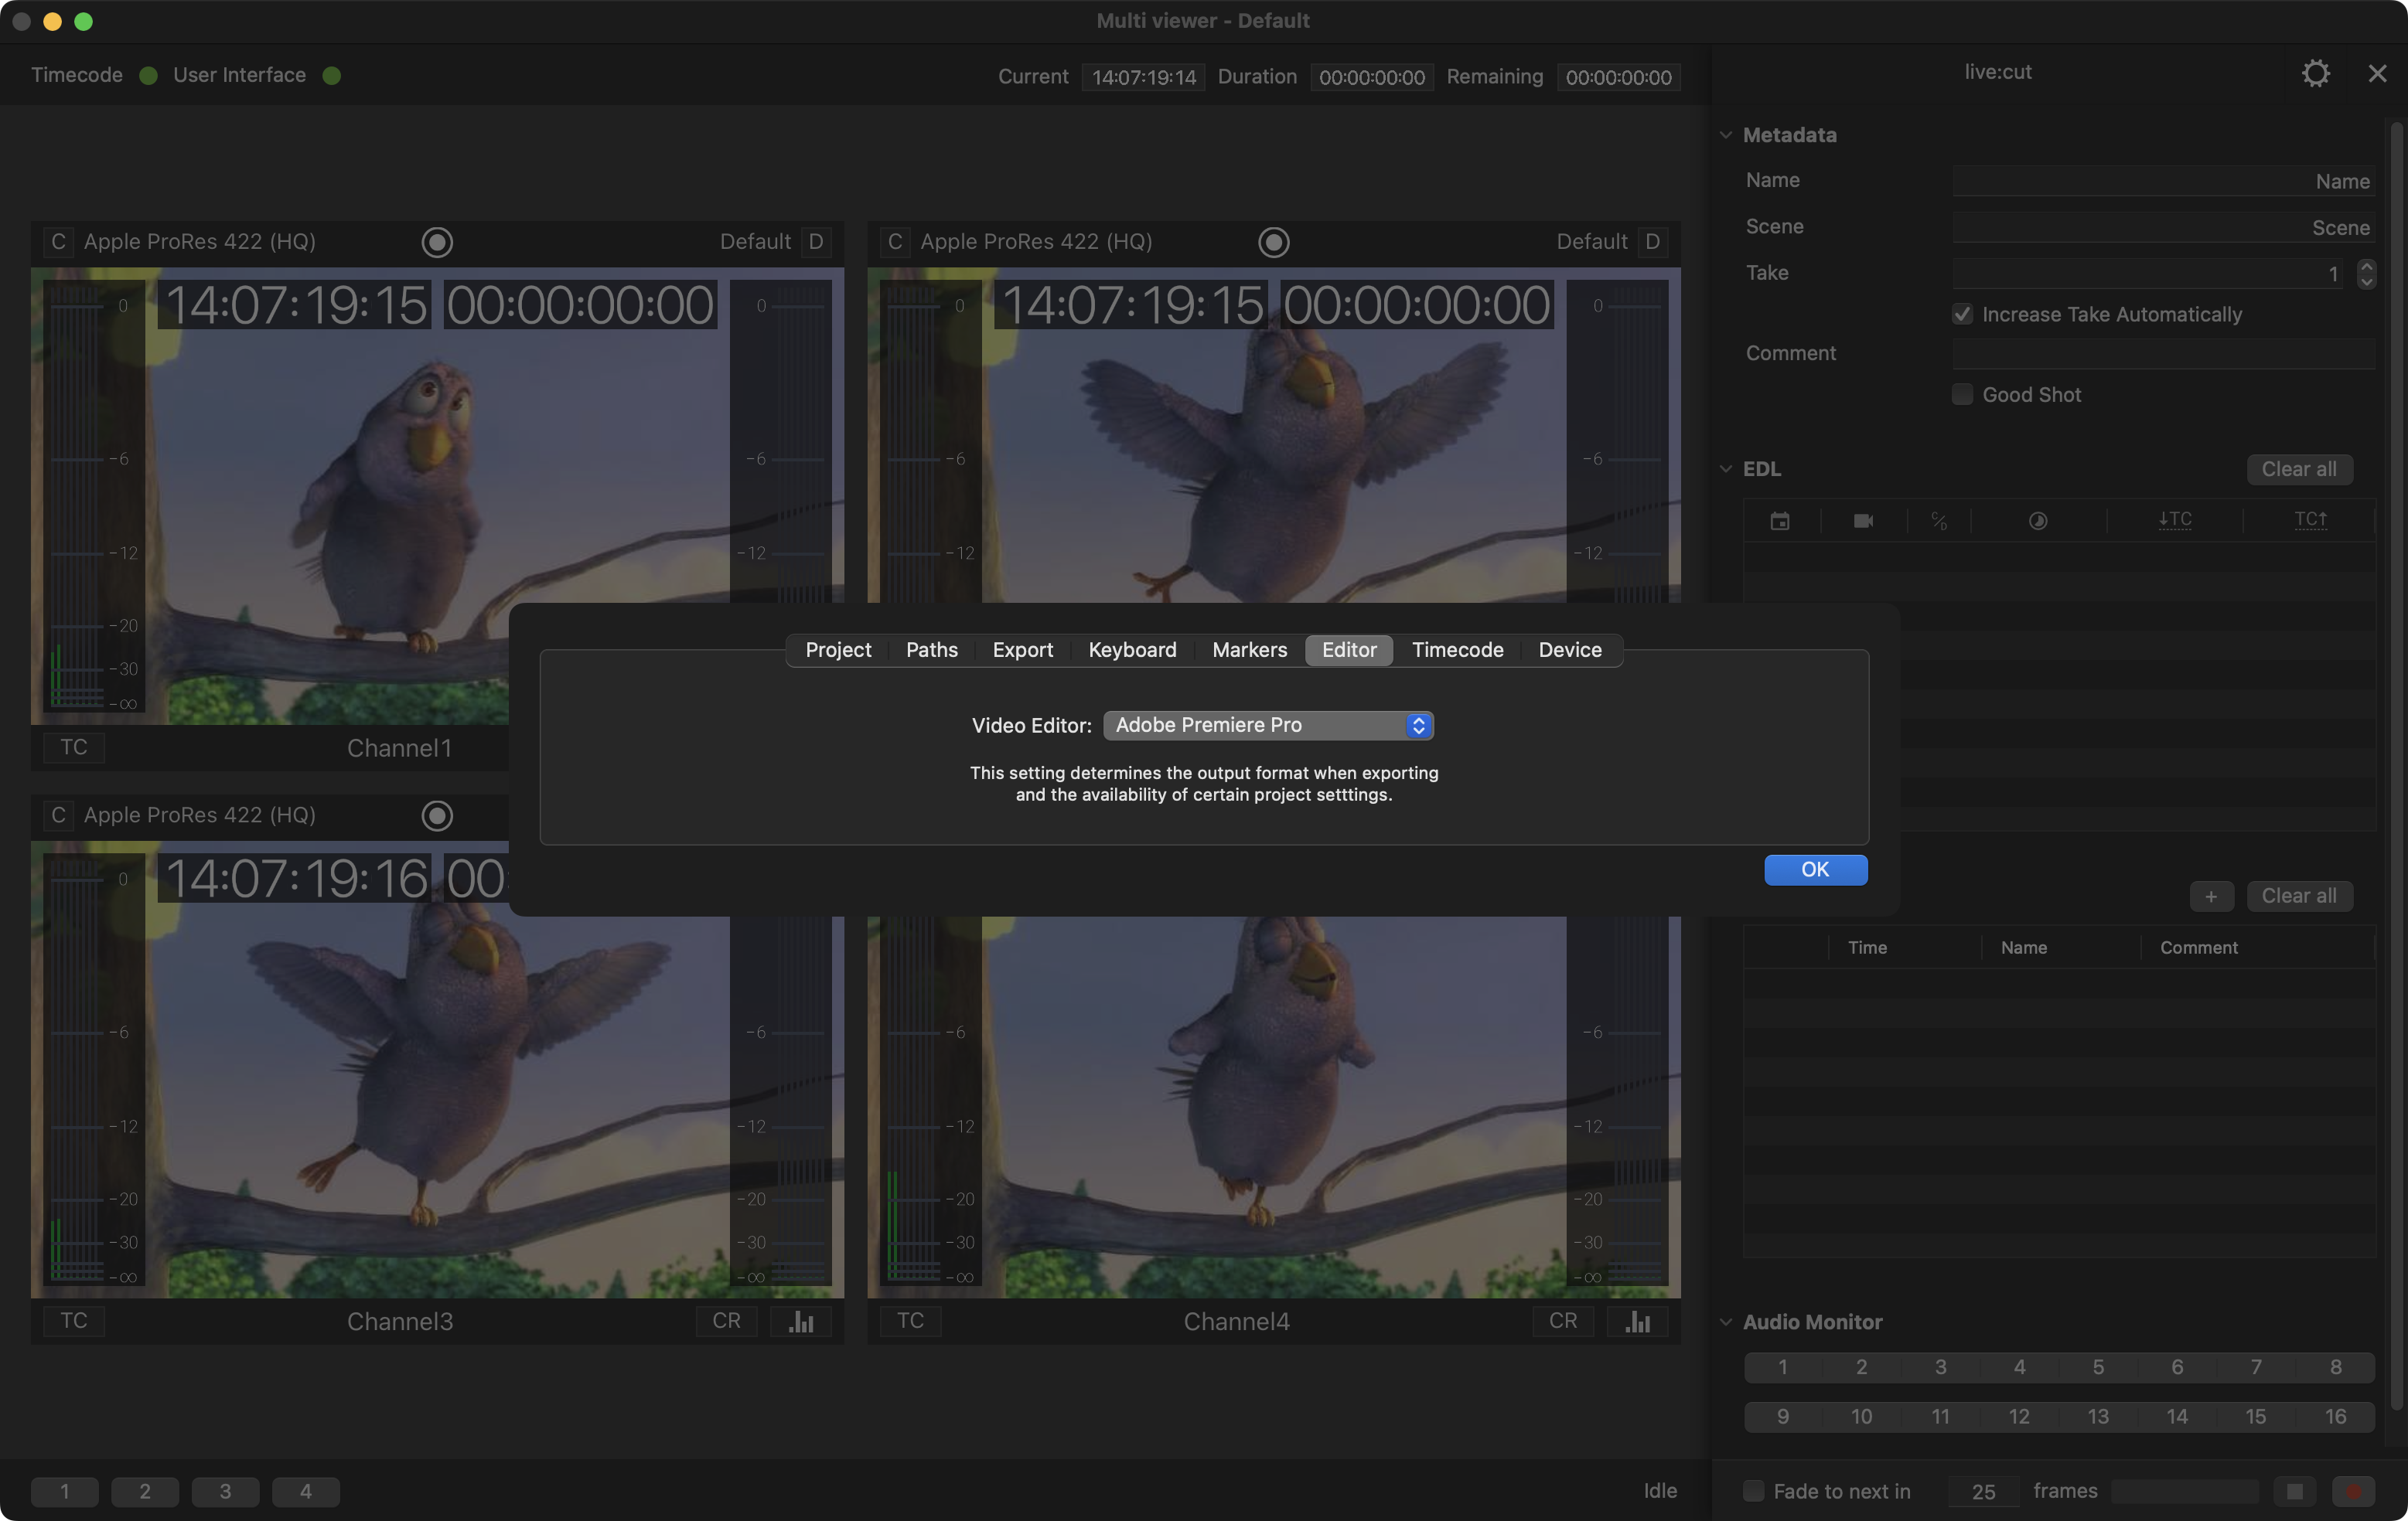
Task: Click the TC-in column header in EDL
Action: (2175, 519)
